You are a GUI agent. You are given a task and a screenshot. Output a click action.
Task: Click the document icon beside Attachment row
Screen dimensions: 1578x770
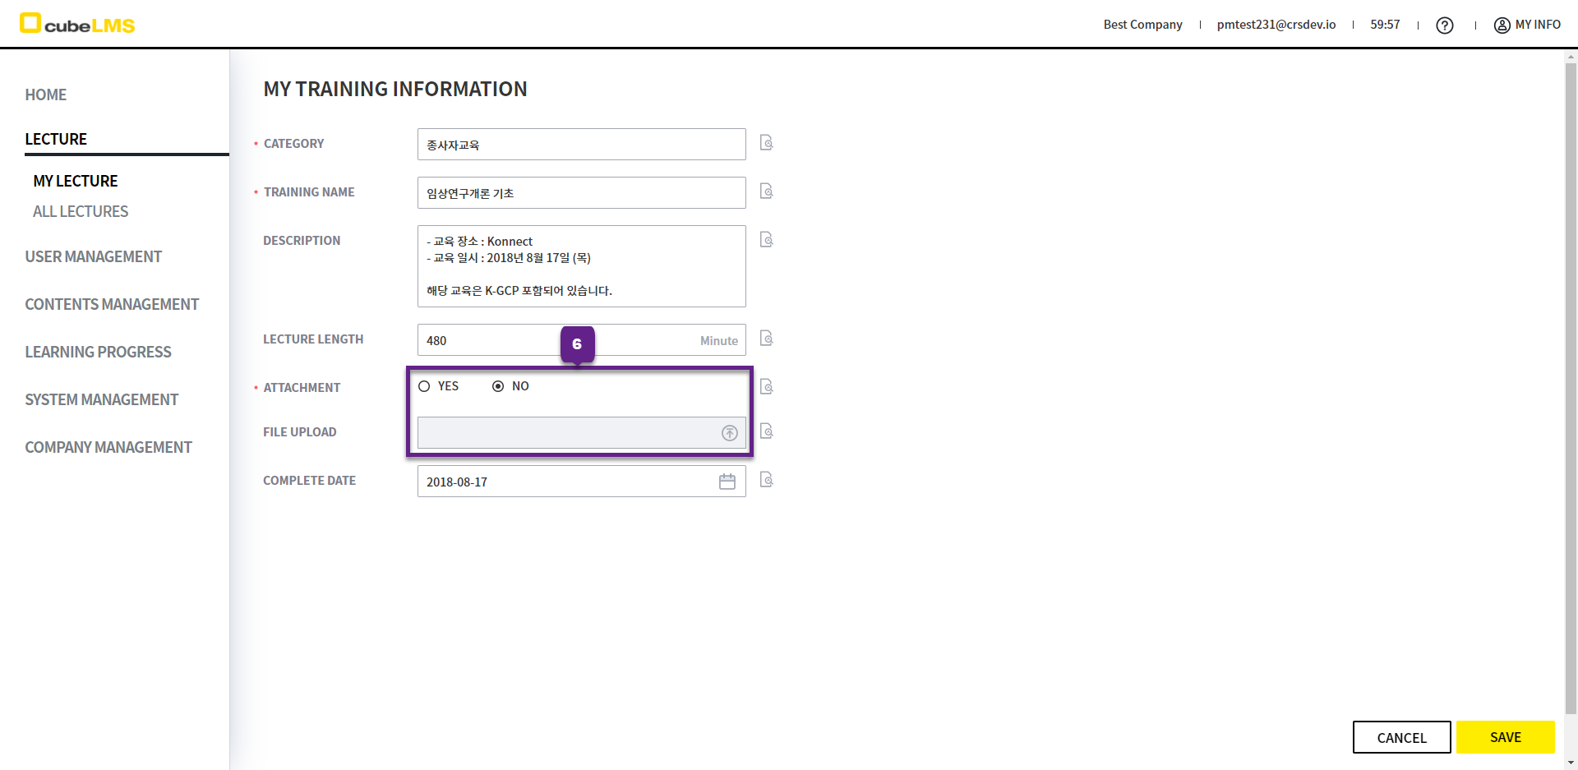[766, 387]
